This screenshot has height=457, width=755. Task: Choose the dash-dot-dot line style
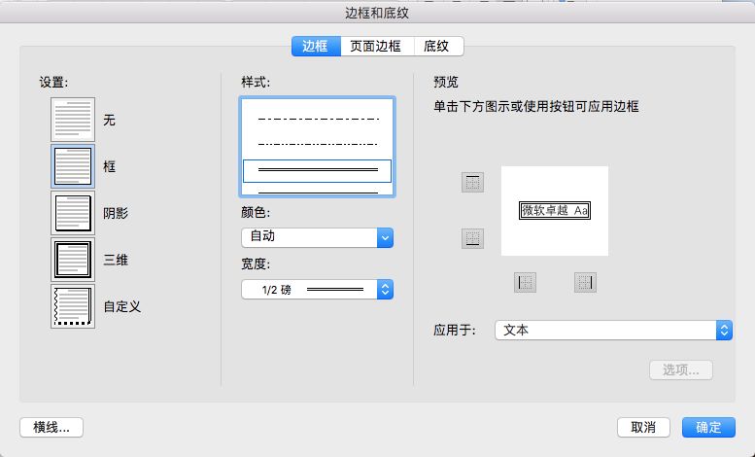318,144
